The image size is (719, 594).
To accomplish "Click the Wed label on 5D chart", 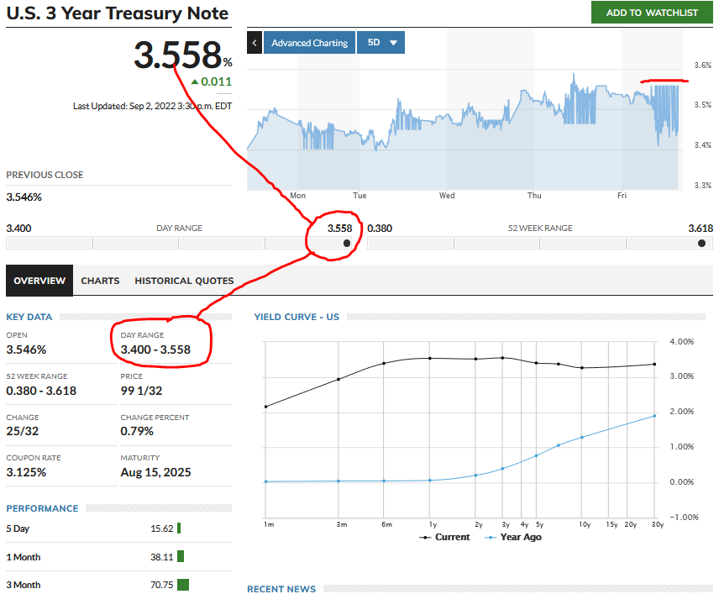I will [447, 196].
